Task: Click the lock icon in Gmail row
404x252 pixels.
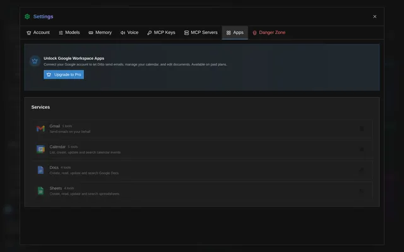Action: coord(362,129)
